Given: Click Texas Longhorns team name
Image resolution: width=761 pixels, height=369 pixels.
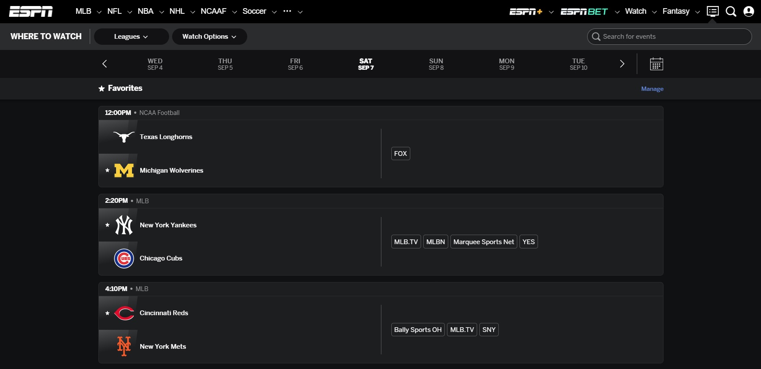Looking at the screenshot, I should pyautogui.click(x=166, y=137).
